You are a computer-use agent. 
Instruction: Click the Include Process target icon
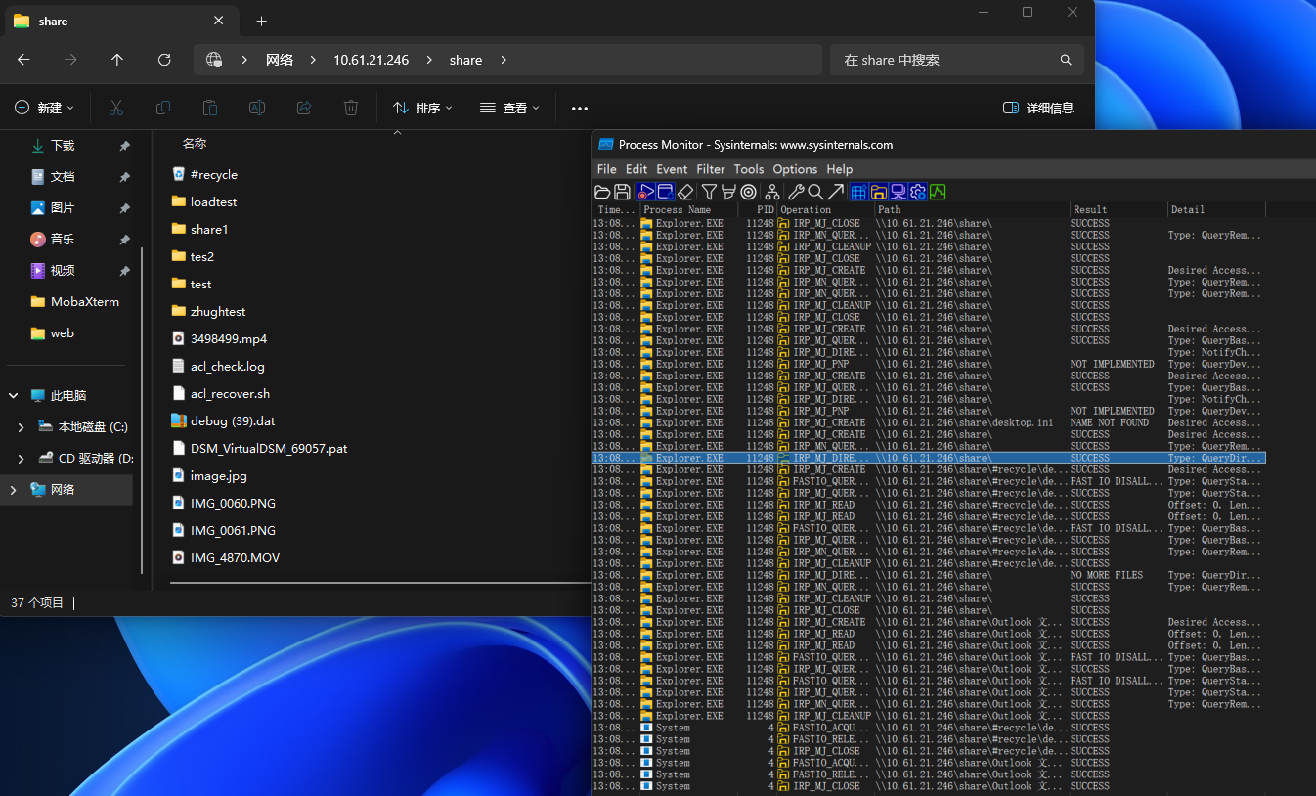[748, 192]
